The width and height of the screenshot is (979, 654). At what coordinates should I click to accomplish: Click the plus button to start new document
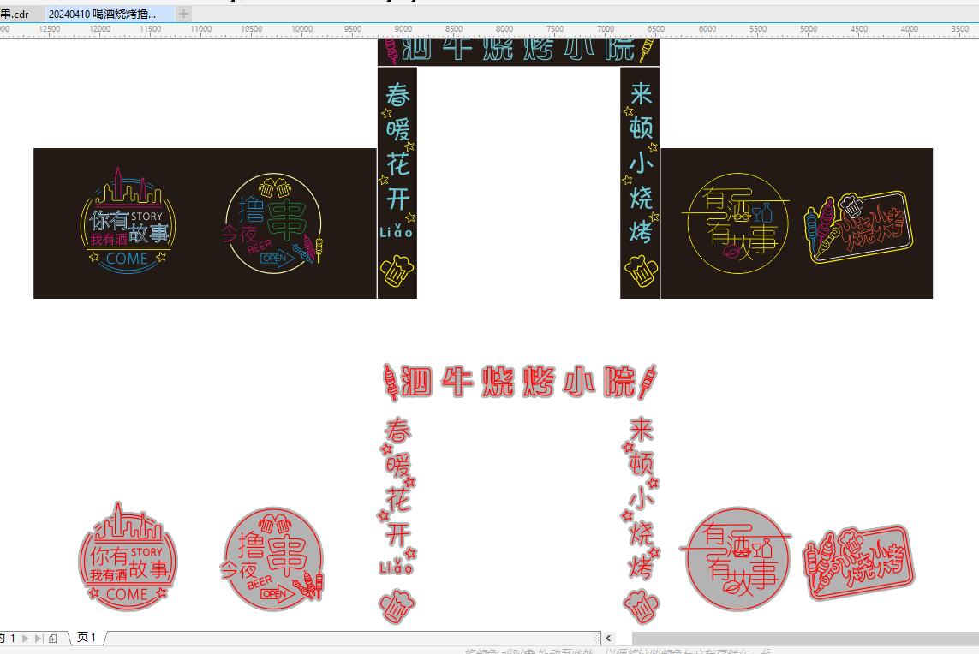[183, 13]
